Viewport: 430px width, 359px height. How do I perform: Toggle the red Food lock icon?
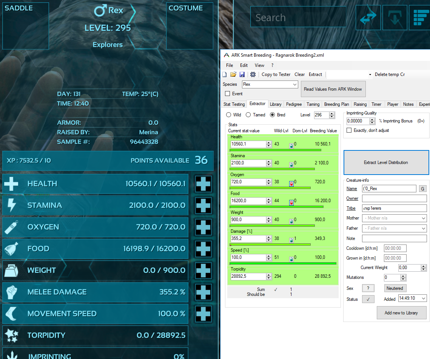pyautogui.click(x=291, y=203)
